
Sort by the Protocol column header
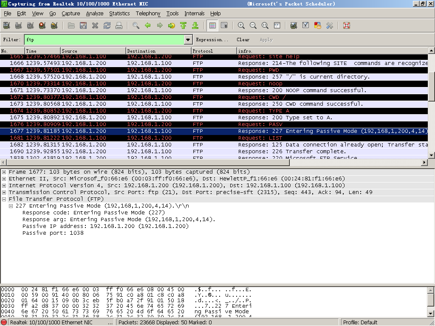214,51
